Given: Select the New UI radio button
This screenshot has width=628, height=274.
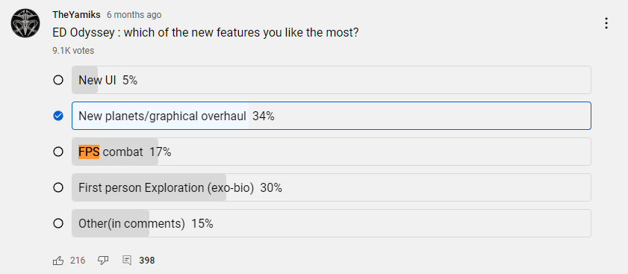Looking at the screenshot, I should pos(58,80).
